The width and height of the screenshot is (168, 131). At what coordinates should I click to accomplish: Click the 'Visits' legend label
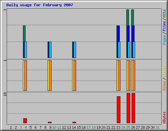coord(164,71)
